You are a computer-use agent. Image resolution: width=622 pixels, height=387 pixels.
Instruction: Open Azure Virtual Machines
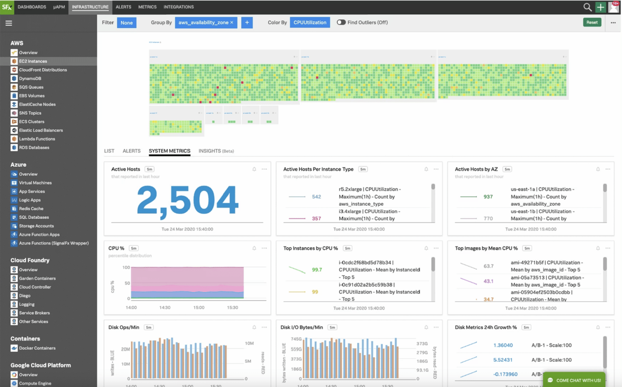pyautogui.click(x=35, y=182)
